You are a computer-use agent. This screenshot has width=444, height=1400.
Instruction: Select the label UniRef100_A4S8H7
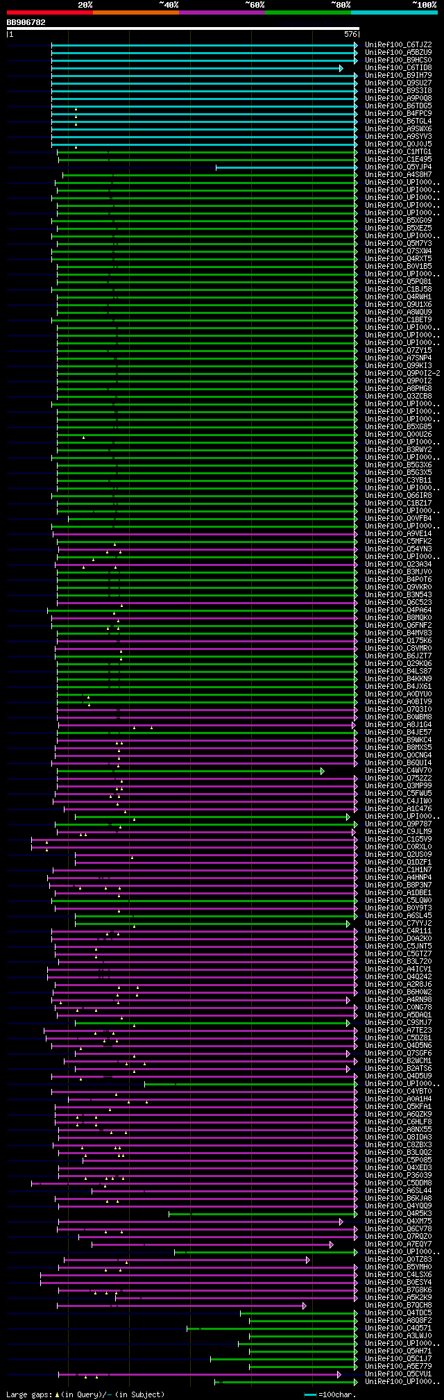point(398,175)
